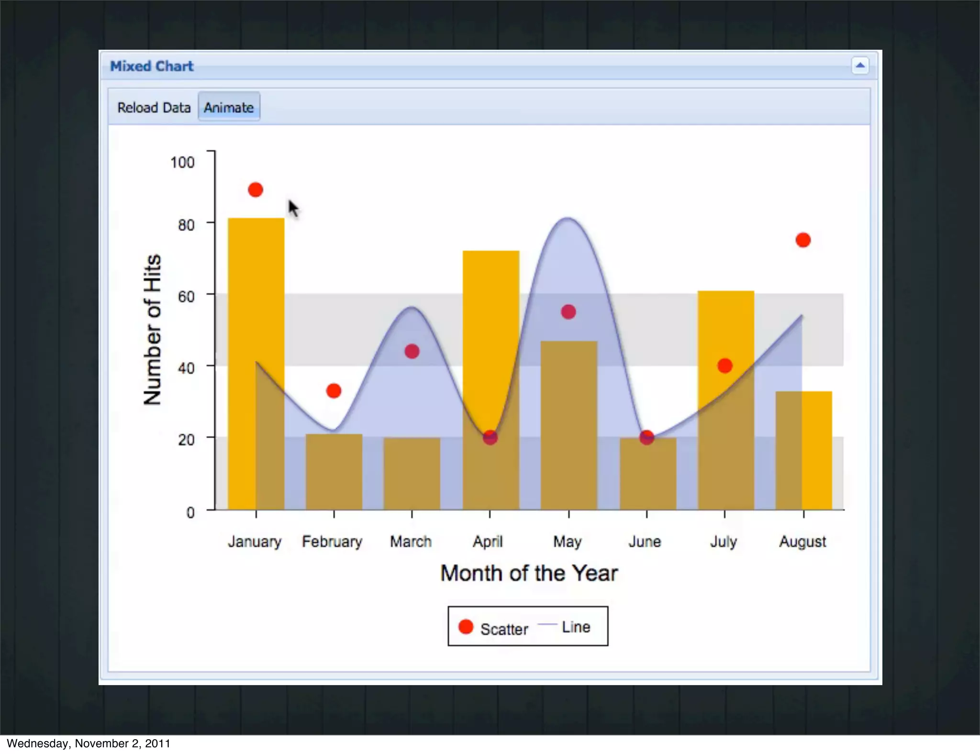The width and height of the screenshot is (980, 754).
Task: Click the May scatter point
Action: pyautogui.click(x=568, y=312)
